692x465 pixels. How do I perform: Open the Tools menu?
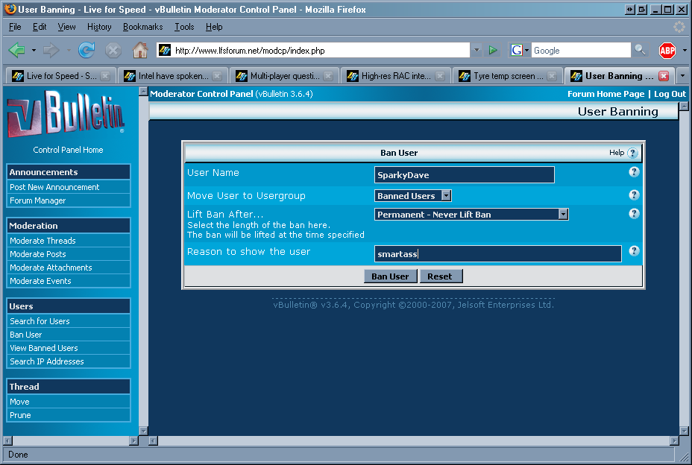point(184,27)
